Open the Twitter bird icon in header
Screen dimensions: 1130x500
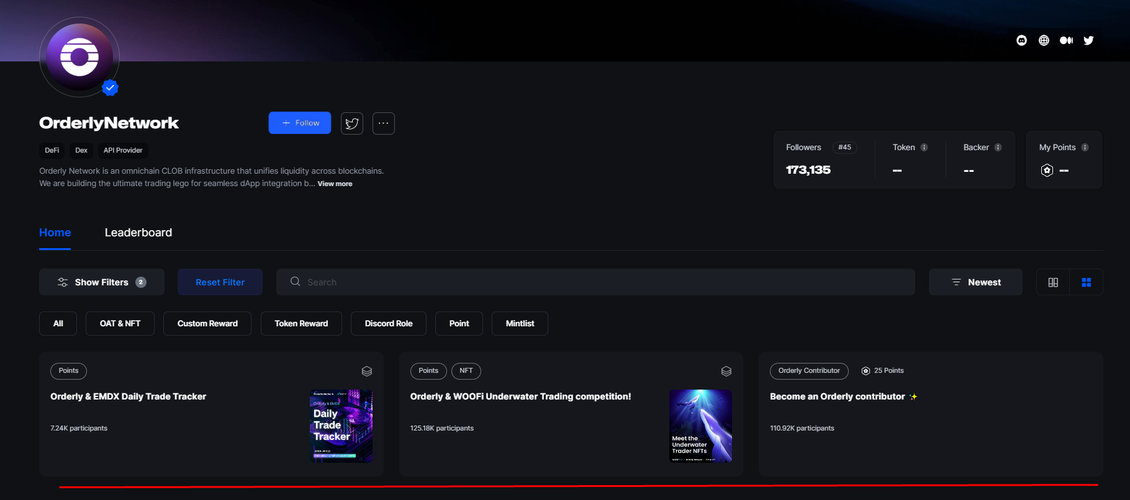click(1088, 40)
